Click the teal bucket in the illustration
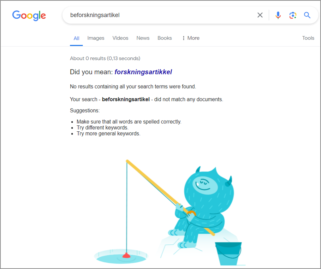 [228, 254]
